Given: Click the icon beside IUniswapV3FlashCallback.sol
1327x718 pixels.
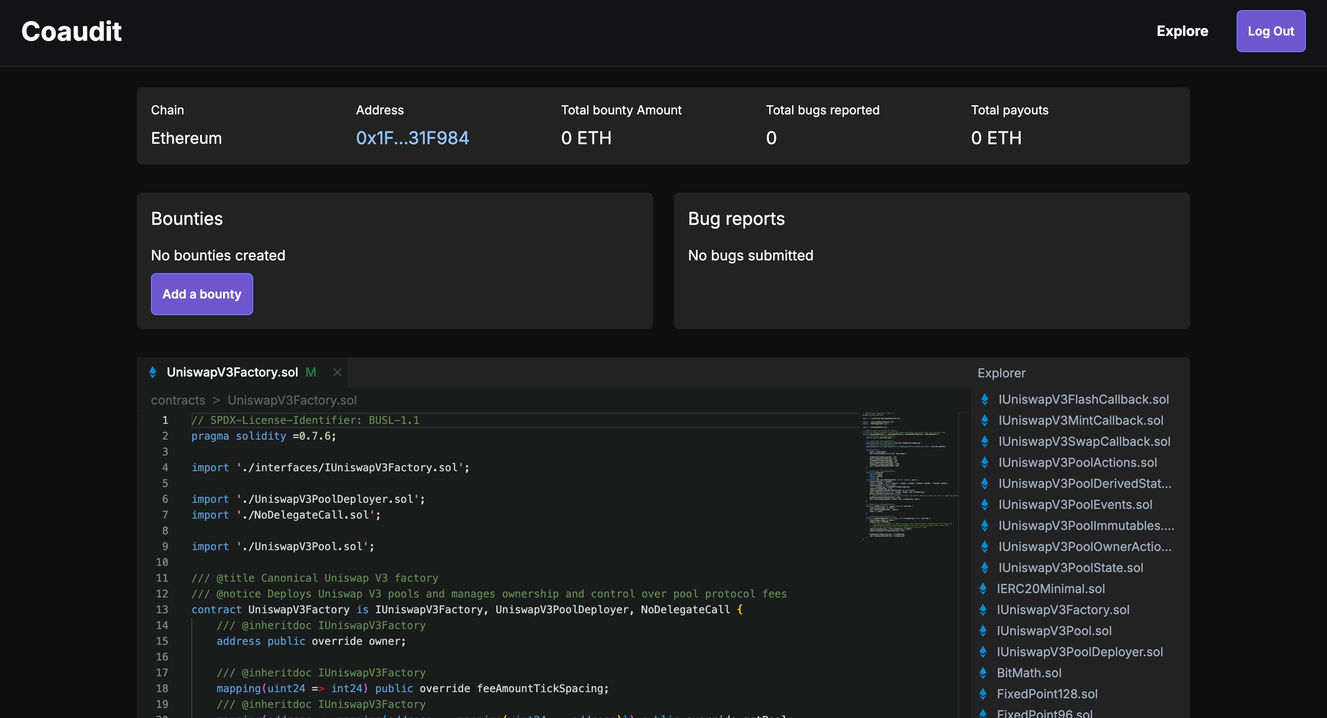Looking at the screenshot, I should 984,399.
